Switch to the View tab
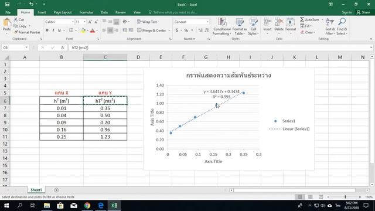The height and width of the screenshot is (211, 375). coord(137,12)
